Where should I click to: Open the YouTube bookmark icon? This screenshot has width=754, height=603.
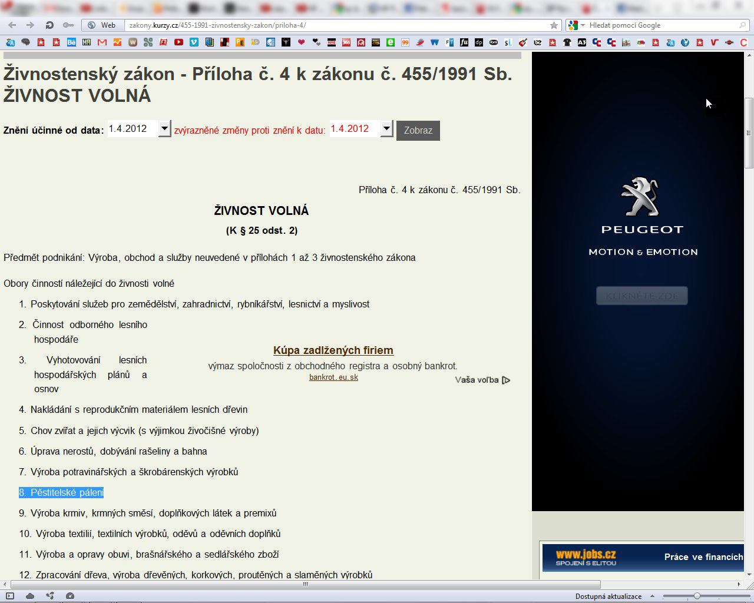coord(178,42)
